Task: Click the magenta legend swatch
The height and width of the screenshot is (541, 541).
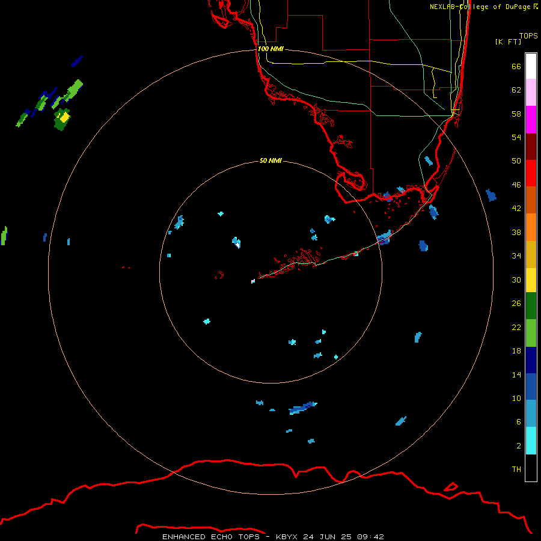Action: click(x=531, y=120)
